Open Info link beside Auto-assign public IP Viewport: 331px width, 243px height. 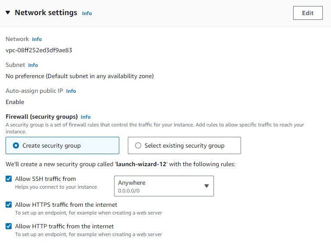pyautogui.click(x=71, y=91)
